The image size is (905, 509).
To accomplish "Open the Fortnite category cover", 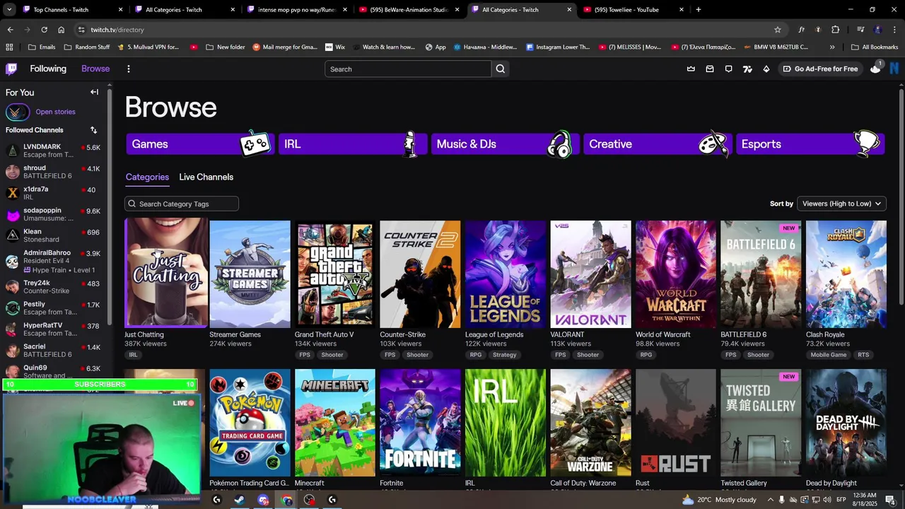I will point(420,423).
